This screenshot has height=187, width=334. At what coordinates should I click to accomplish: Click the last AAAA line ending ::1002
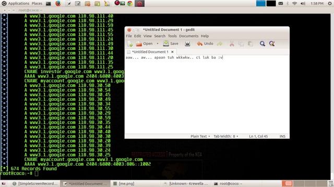pos(88,164)
